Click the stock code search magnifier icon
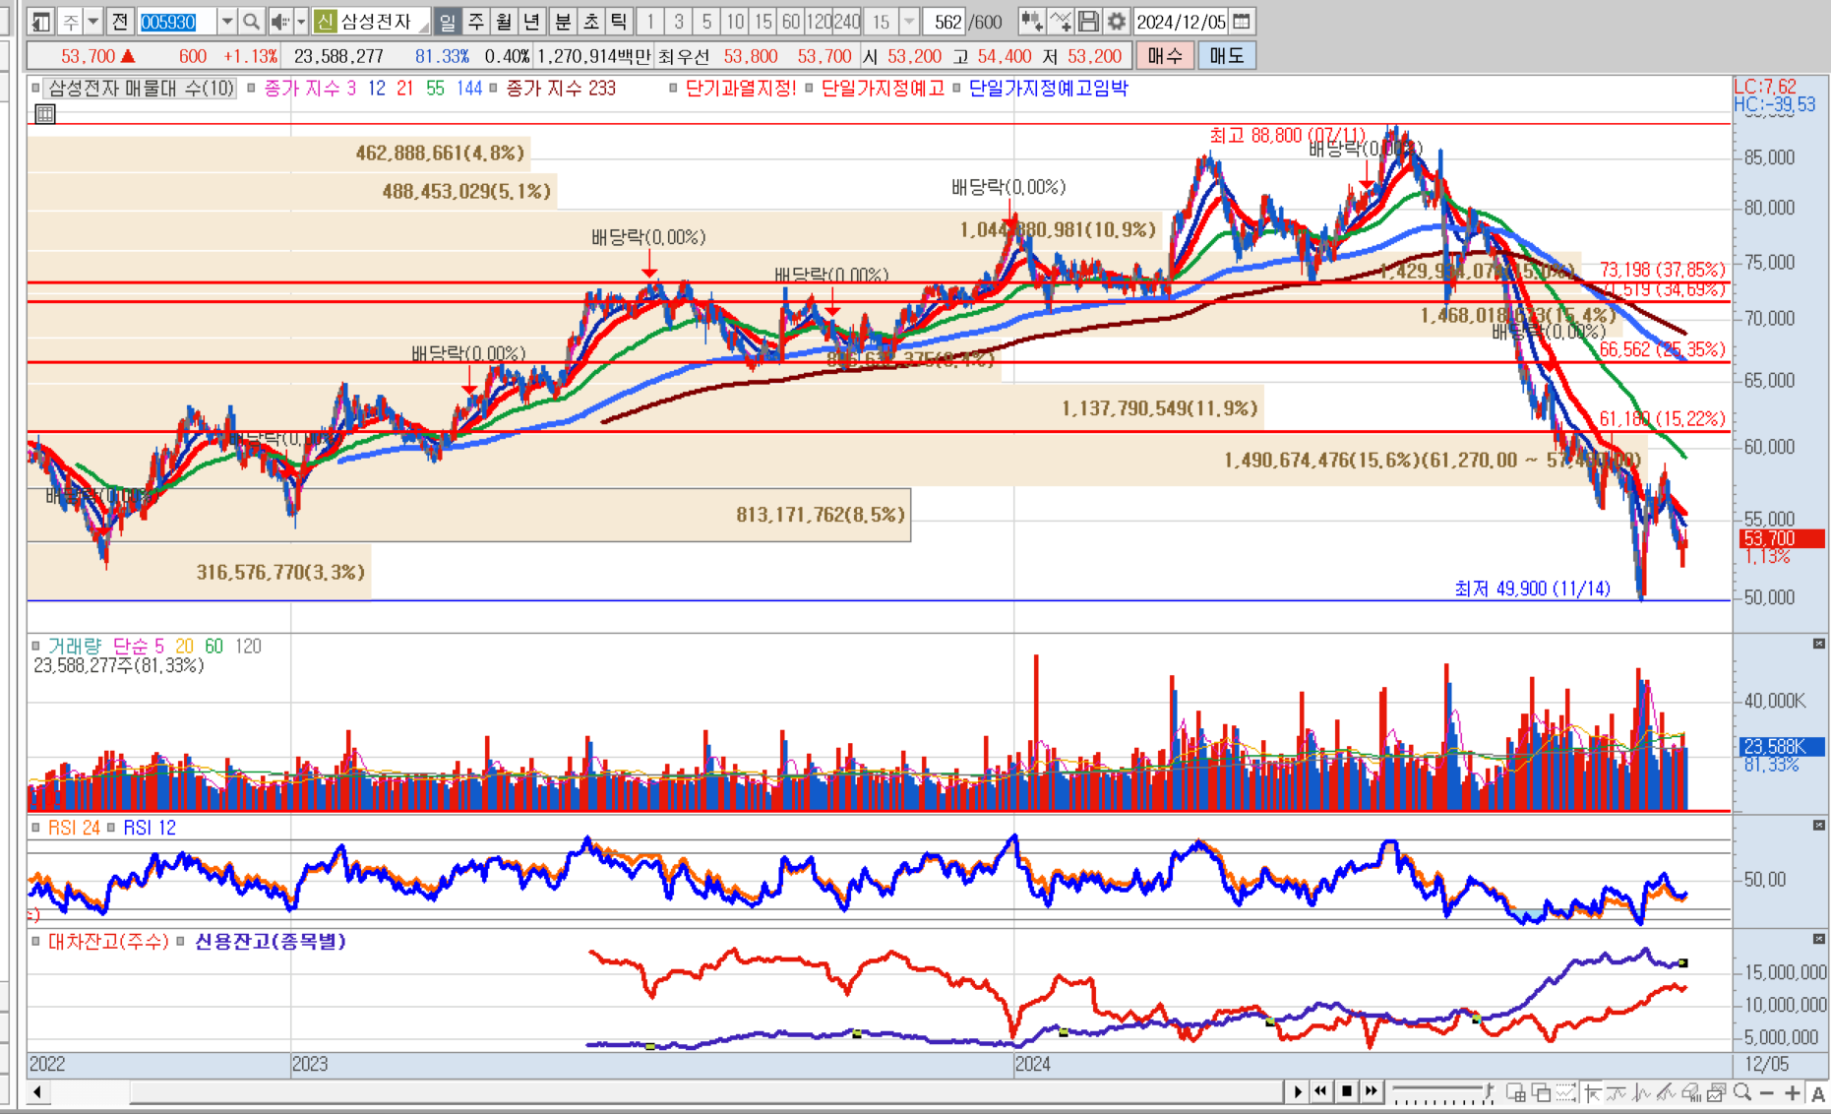Image resolution: width=1831 pixels, height=1114 pixels. (251, 21)
